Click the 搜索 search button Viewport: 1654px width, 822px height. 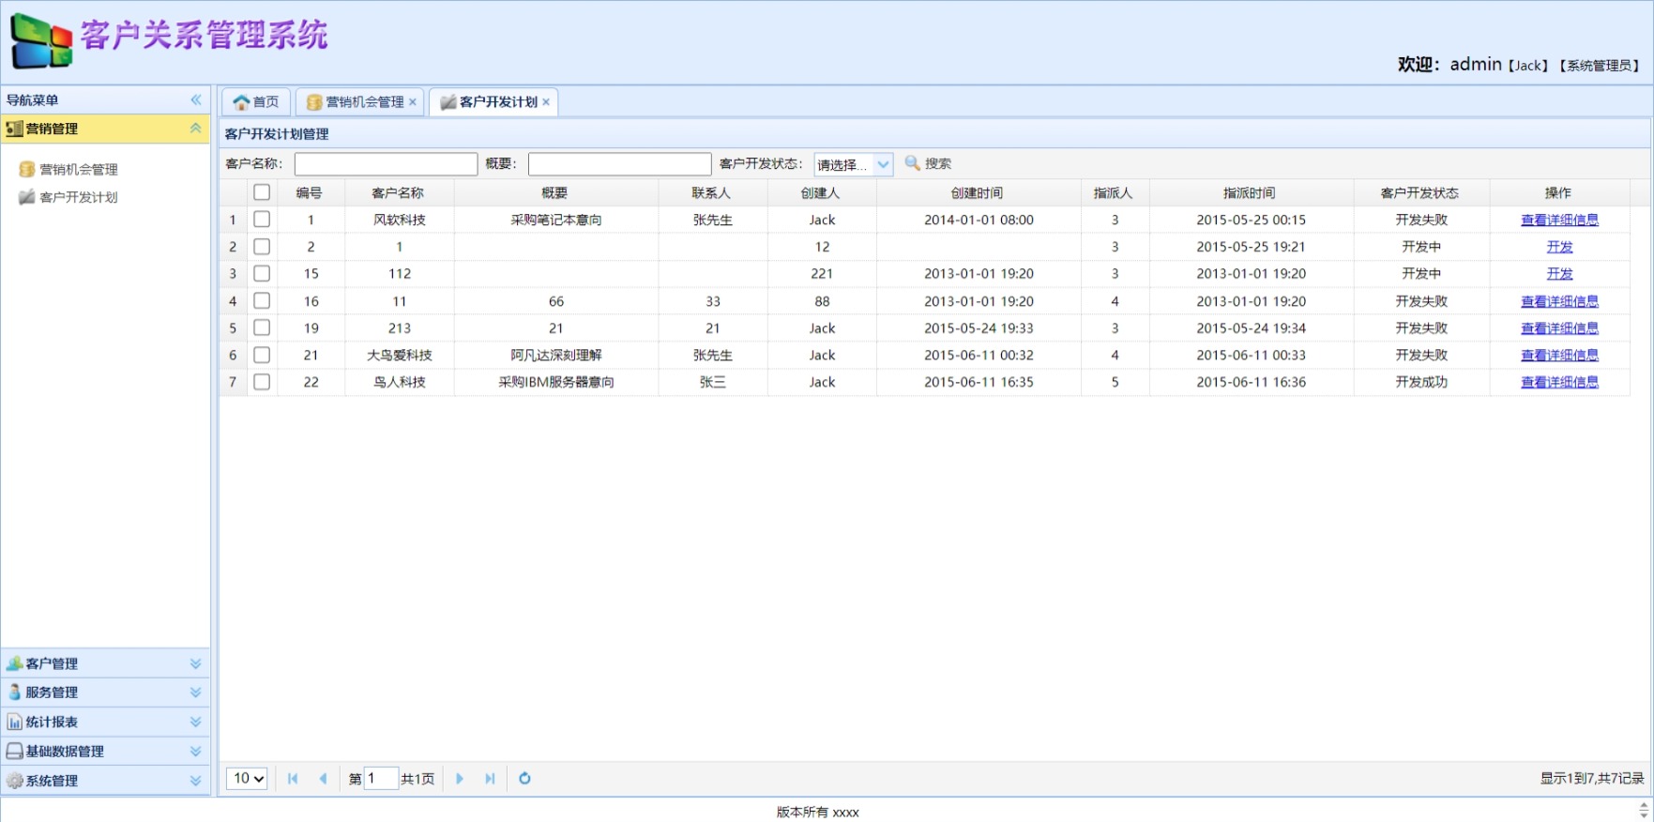point(928,163)
